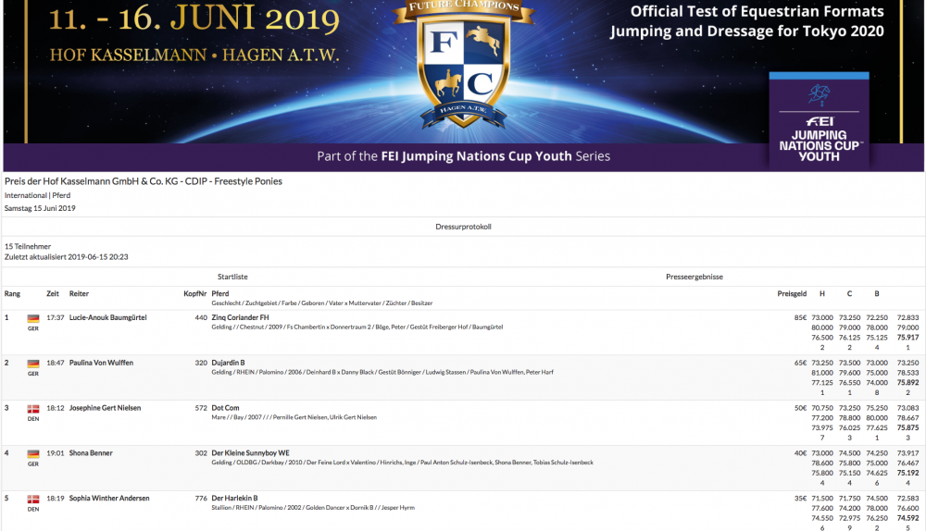Open horse Zinq Coriander FH
This screenshot has height=531, width=926.
coord(240,317)
